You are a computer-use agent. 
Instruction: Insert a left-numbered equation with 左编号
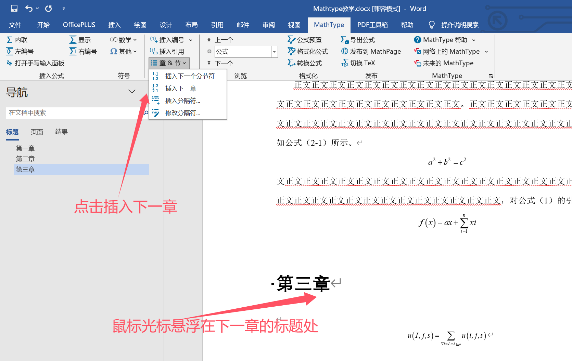click(x=20, y=52)
